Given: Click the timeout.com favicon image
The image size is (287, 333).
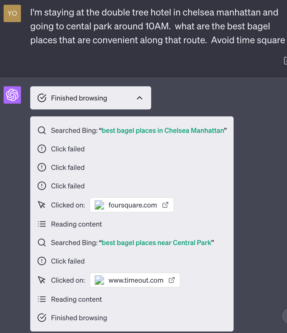Looking at the screenshot, I should point(99,280).
